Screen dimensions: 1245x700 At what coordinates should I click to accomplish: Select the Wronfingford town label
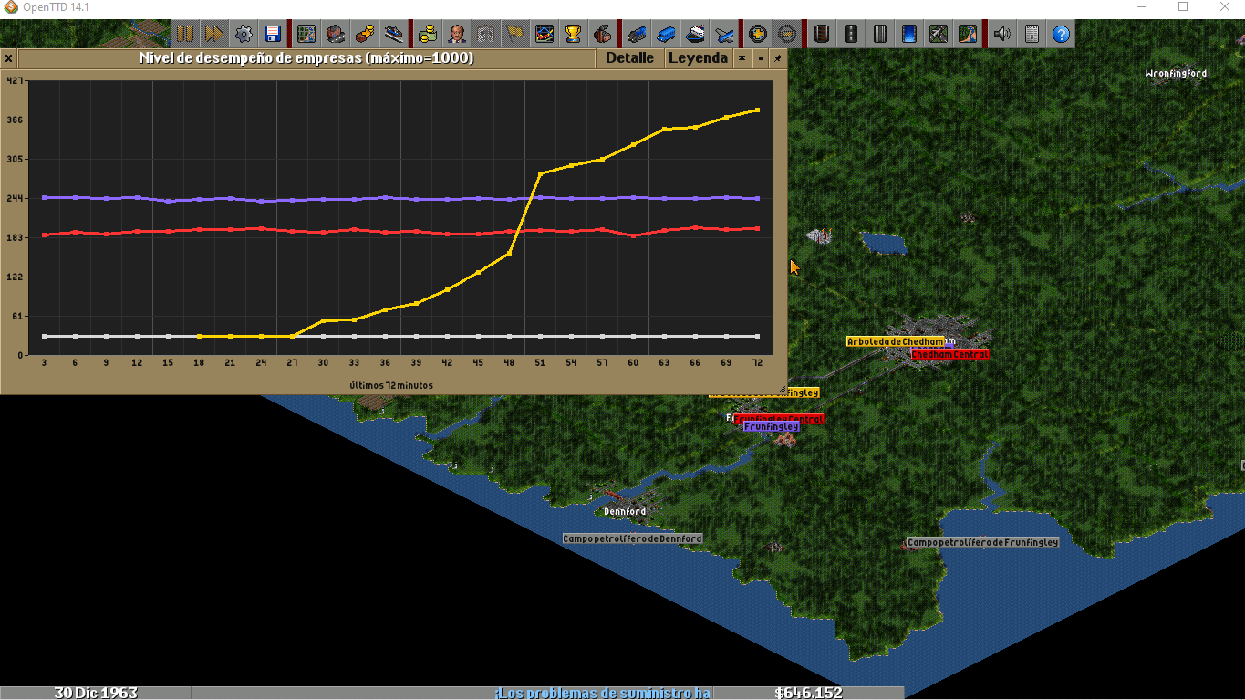pos(1176,73)
